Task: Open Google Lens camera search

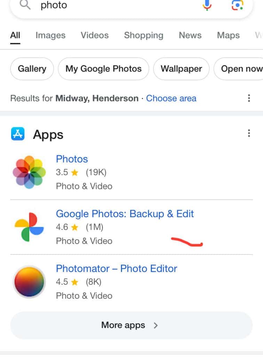Action: pyautogui.click(x=238, y=5)
